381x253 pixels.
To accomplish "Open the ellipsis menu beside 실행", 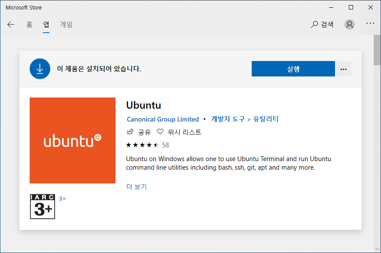I will click(x=343, y=69).
